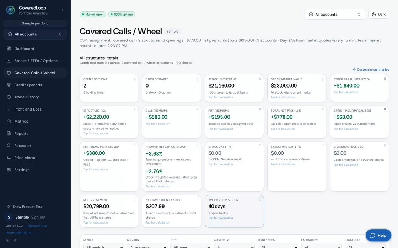Grab the Closed Trades card drag handle
Screen dimensions: 398x248
[197, 78]
